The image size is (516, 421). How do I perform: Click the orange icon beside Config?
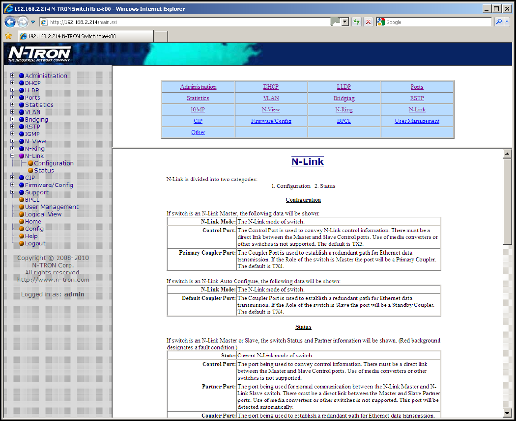(x=22, y=229)
